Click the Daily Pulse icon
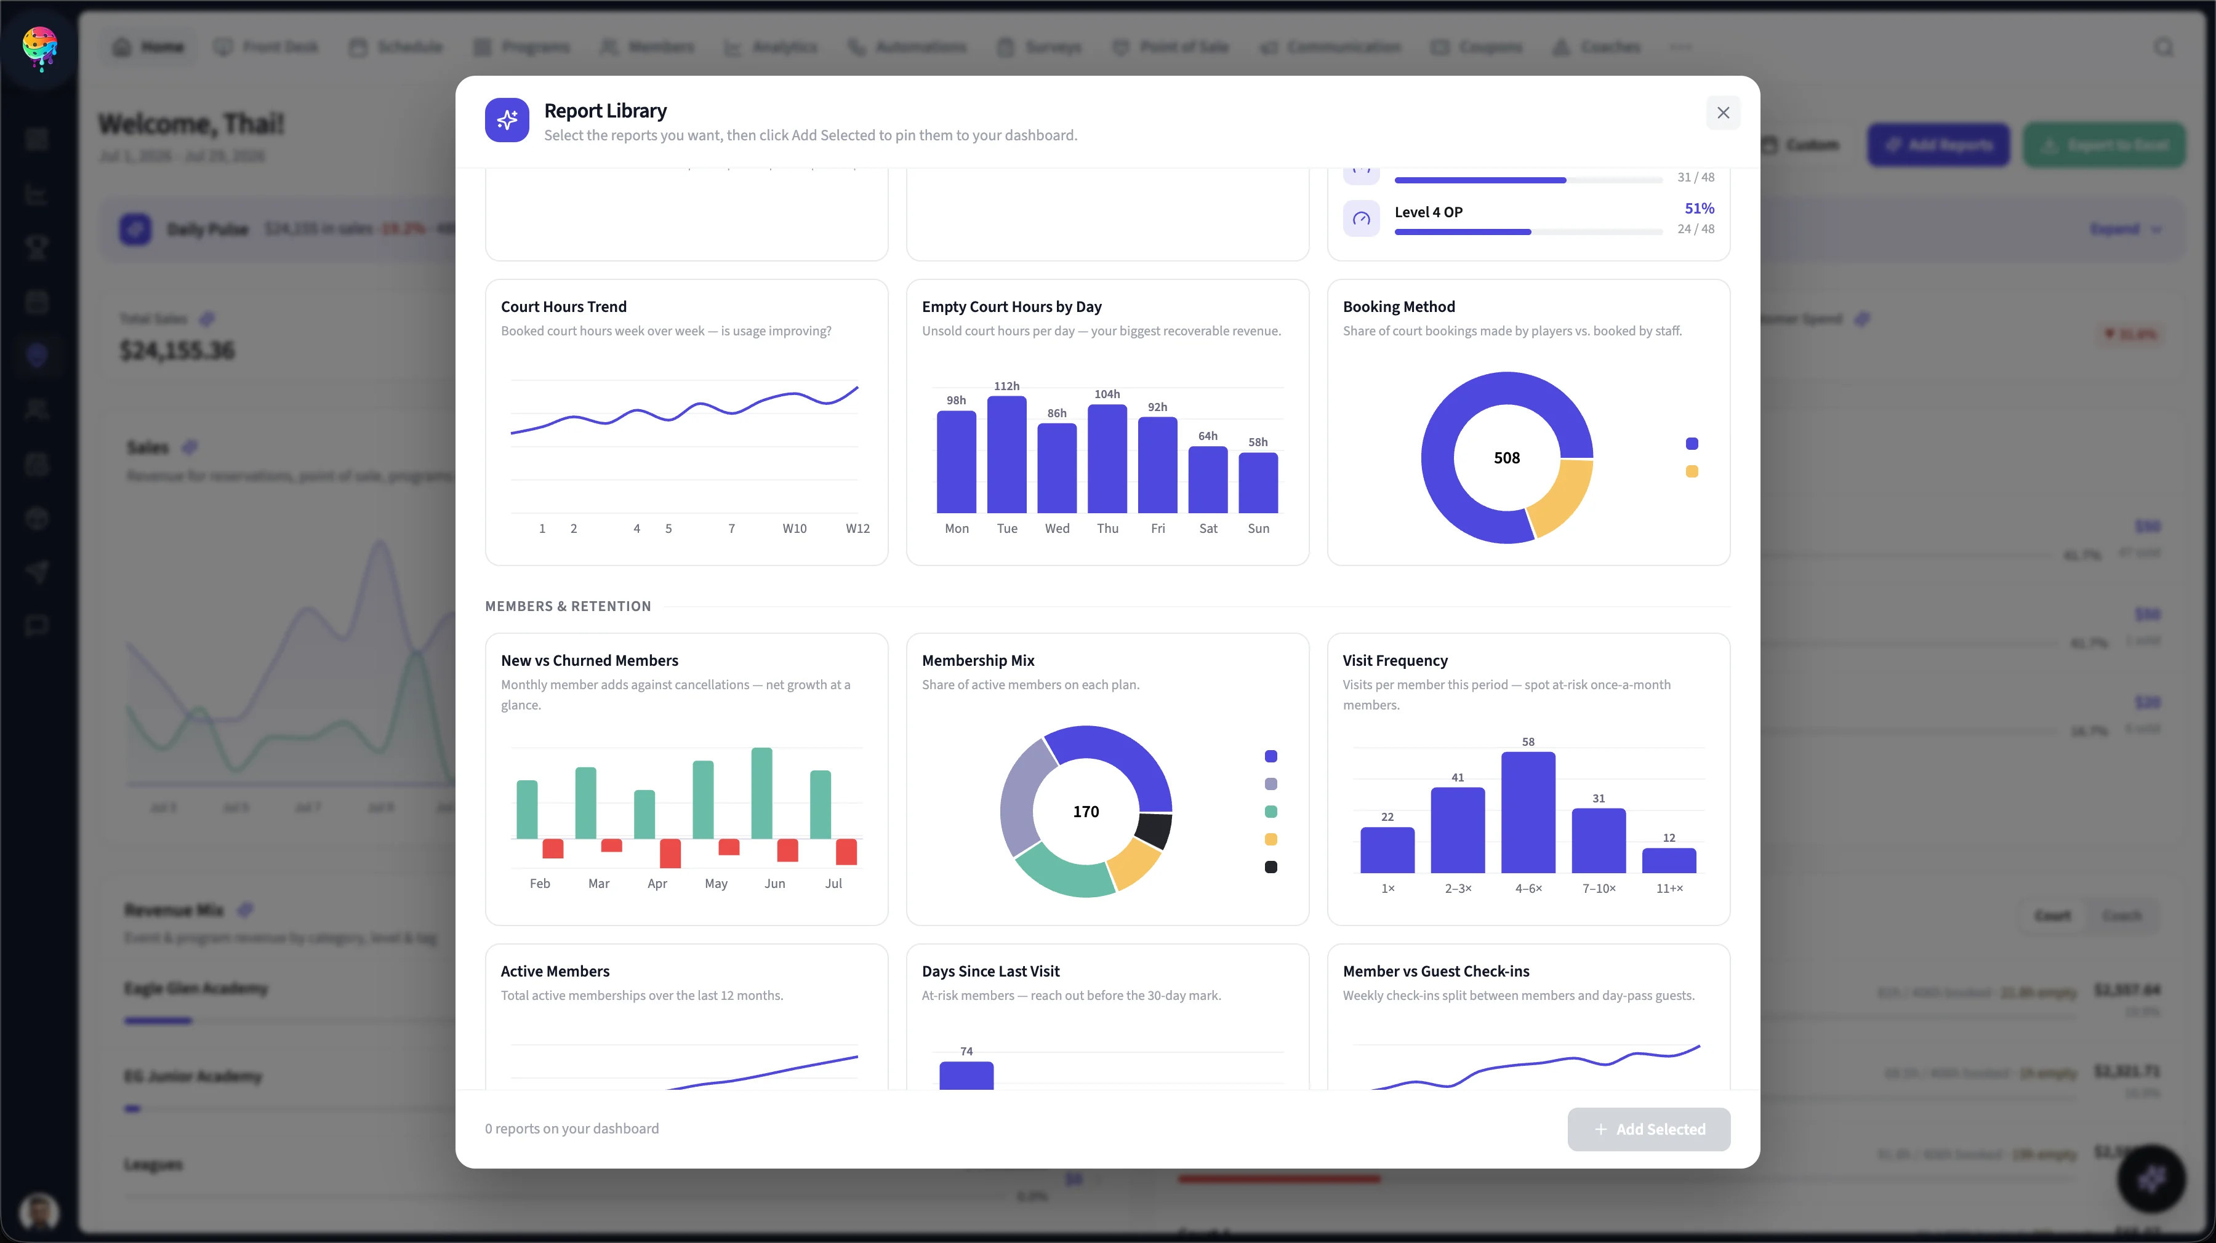This screenshot has height=1243, width=2216. (135, 229)
